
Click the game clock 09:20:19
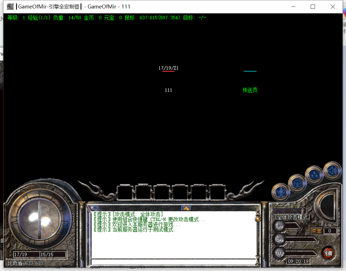click(x=298, y=261)
